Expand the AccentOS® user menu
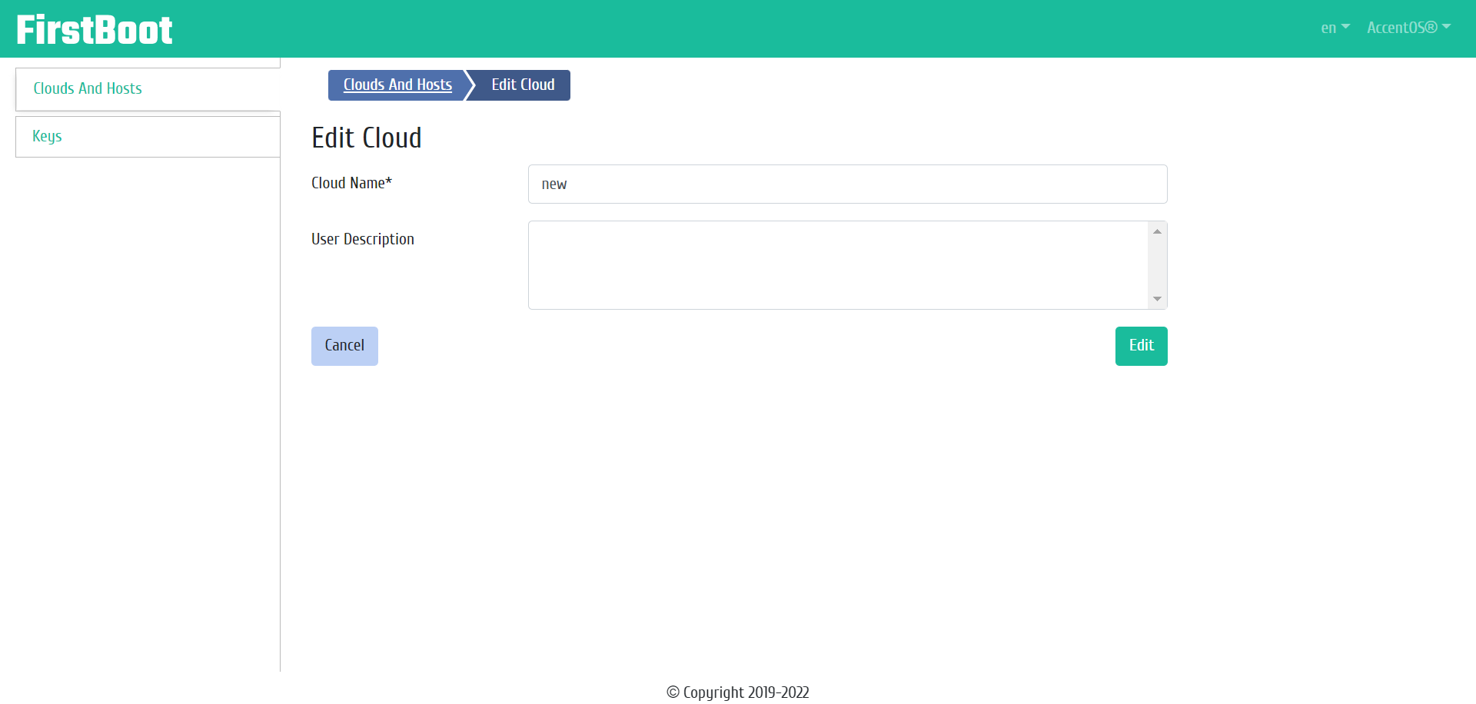 coord(1408,28)
